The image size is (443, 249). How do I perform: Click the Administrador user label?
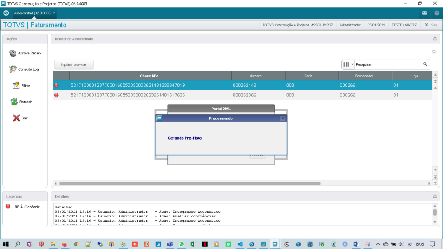pos(350,25)
